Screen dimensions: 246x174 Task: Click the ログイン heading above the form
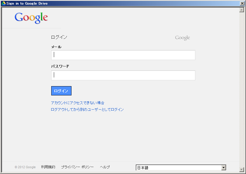59,37
